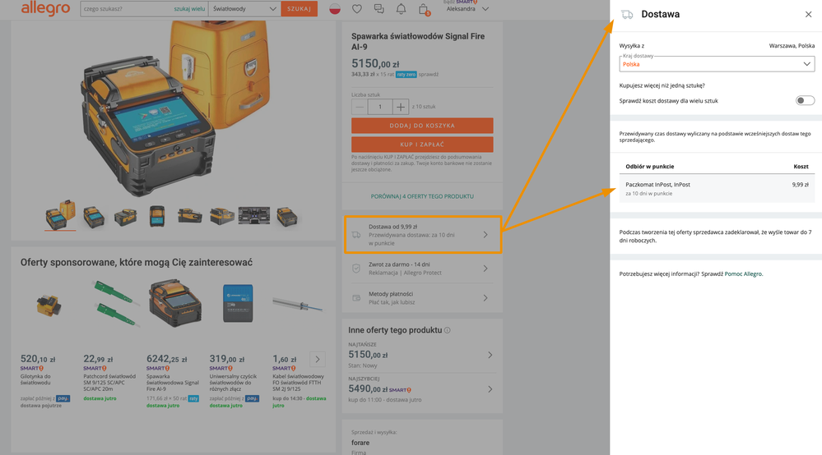Click info icon next to 'Inne oferty tego produktu'
822x455 pixels.
point(447,330)
